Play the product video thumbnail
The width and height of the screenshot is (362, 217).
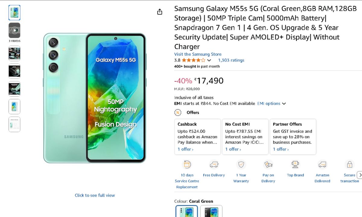point(14,30)
